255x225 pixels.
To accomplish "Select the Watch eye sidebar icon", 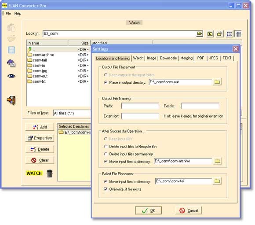I will [x=11, y=76].
